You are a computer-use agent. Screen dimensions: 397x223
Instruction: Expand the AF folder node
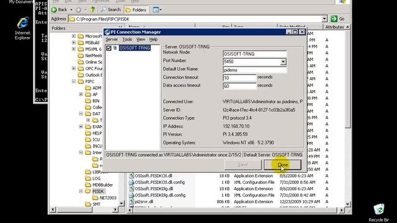[x=81, y=94]
